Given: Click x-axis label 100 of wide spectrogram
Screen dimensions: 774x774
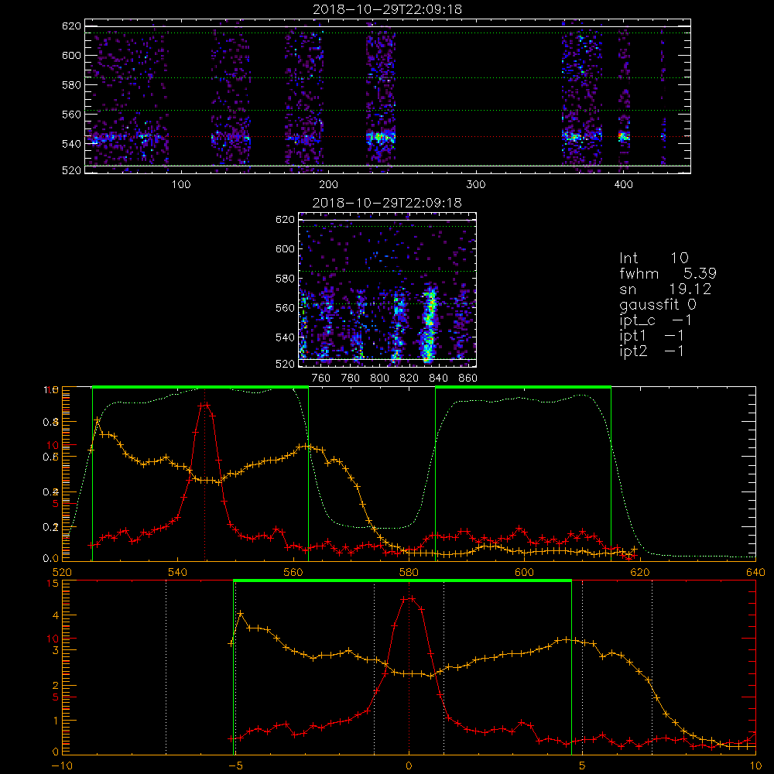Looking at the screenshot, I should (x=181, y=185).
